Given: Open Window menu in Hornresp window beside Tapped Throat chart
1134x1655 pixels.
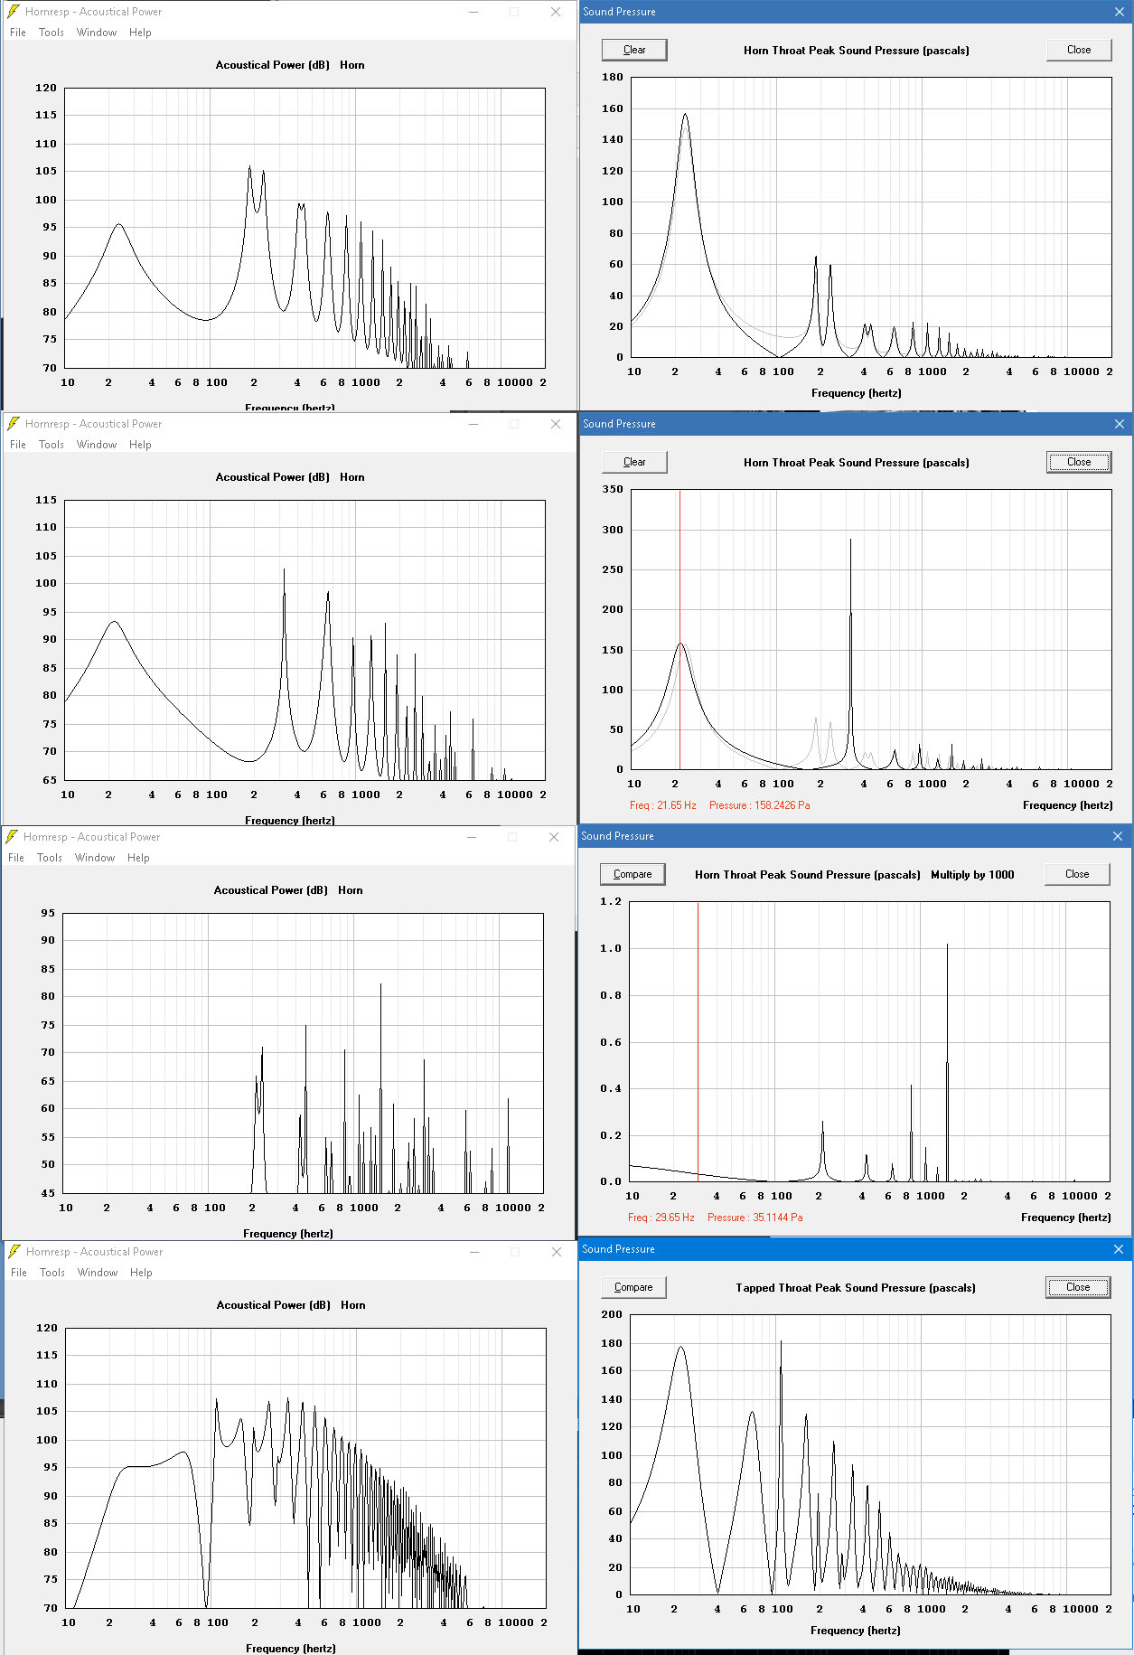Looking at the screenshot, I should [x=98, y=1273].
